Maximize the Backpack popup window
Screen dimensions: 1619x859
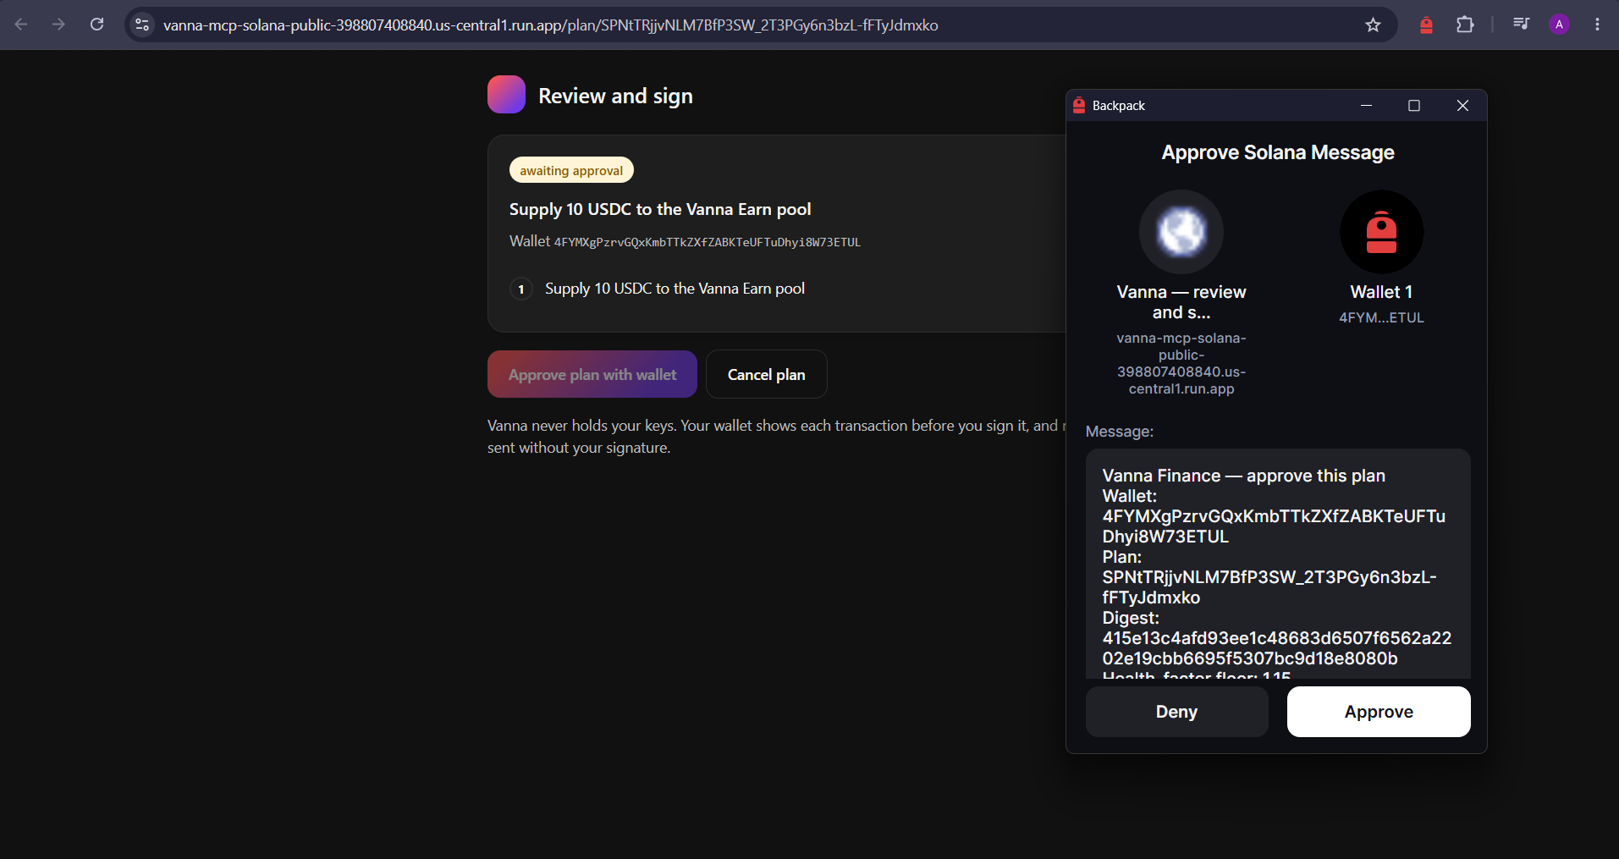[x=1414, y=106]
